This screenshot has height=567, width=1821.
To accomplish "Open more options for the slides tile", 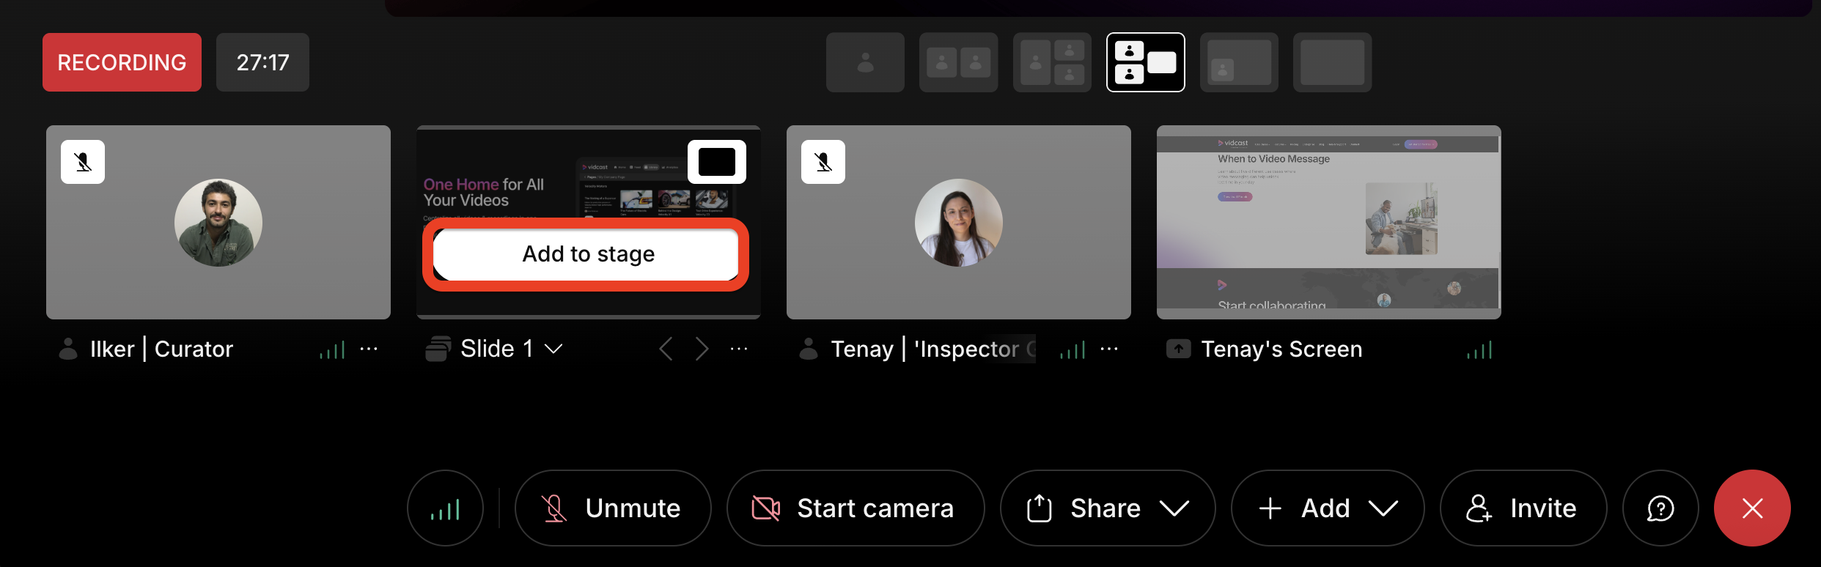I will 739,349.
